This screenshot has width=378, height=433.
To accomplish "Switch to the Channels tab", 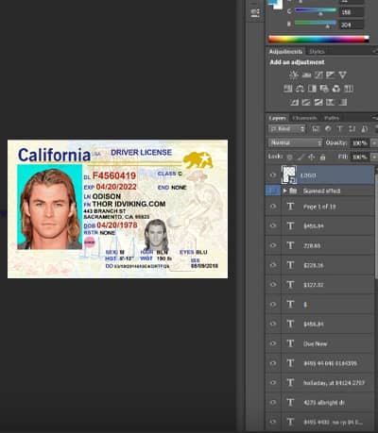I will tap(304, 118).
